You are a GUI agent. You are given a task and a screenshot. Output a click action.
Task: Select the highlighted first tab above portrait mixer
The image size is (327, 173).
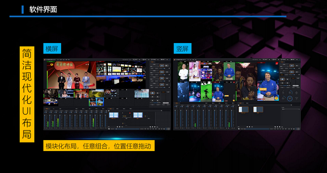pyautogui.click(x=177, y=103)
